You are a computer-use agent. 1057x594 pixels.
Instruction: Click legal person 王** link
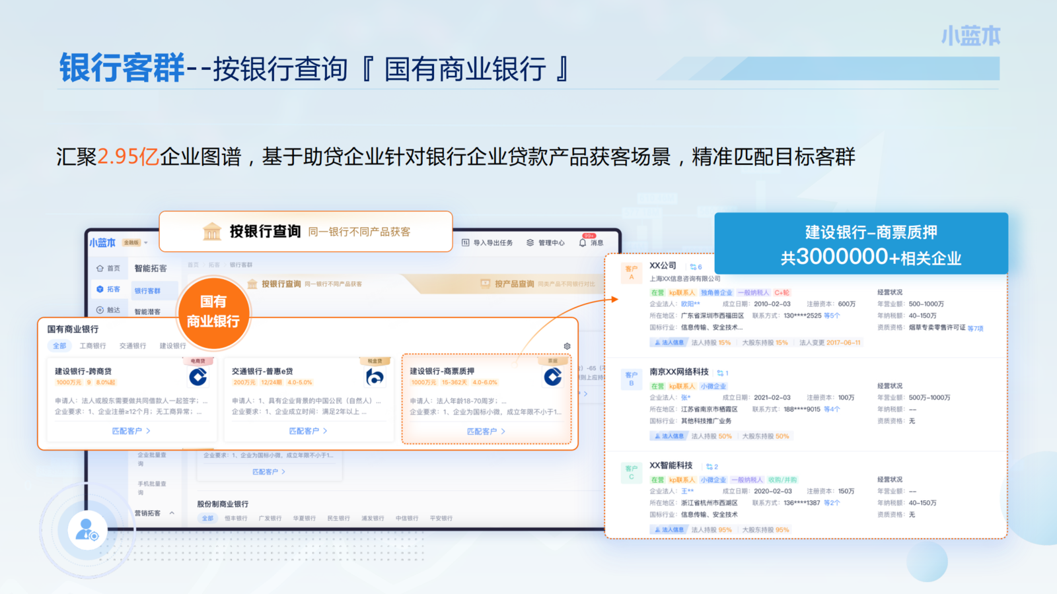tap(688, 492)
